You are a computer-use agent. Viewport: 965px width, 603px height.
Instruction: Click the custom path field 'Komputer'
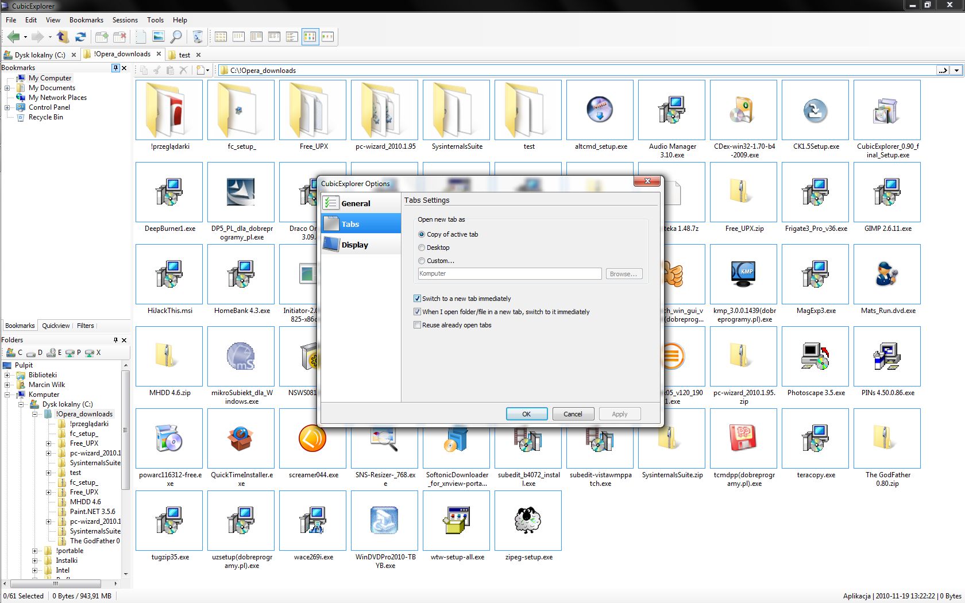[509, 273]
